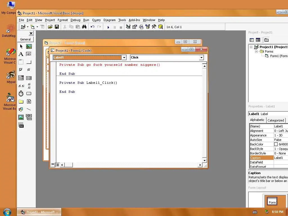This screenshot has width=288, height=216.
Task: Select the CommandButton control in the toolbox
Action: coord(29,62)
